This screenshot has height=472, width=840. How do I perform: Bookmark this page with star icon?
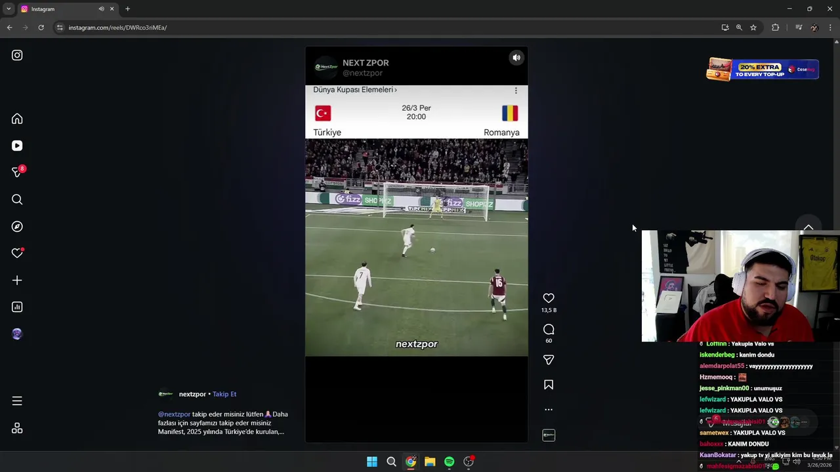point(753,28)
